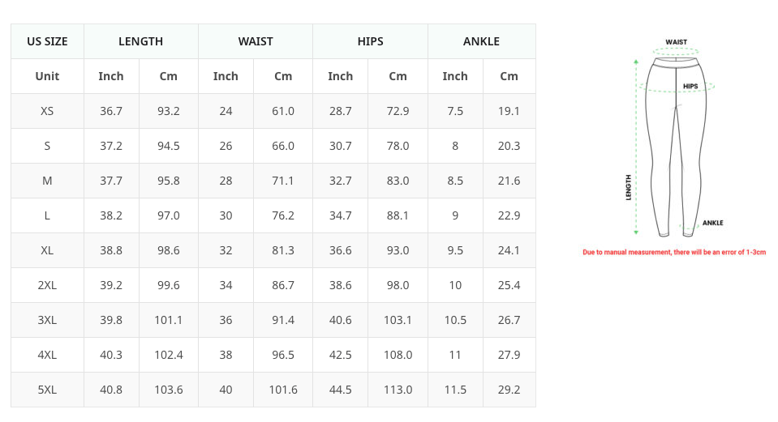Select the XS size row label
The width and height of the screenshot is (778, 422).
tap(47, 111)
